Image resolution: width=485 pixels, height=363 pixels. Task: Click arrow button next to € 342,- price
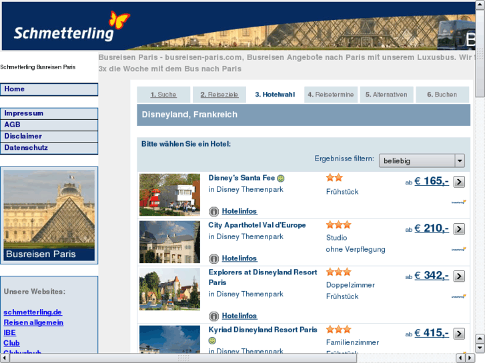pos(459,276)
